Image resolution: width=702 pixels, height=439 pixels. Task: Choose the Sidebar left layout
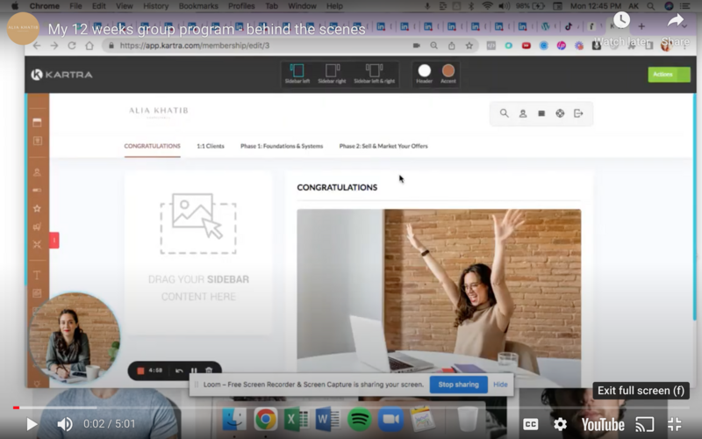pos(297,74)
